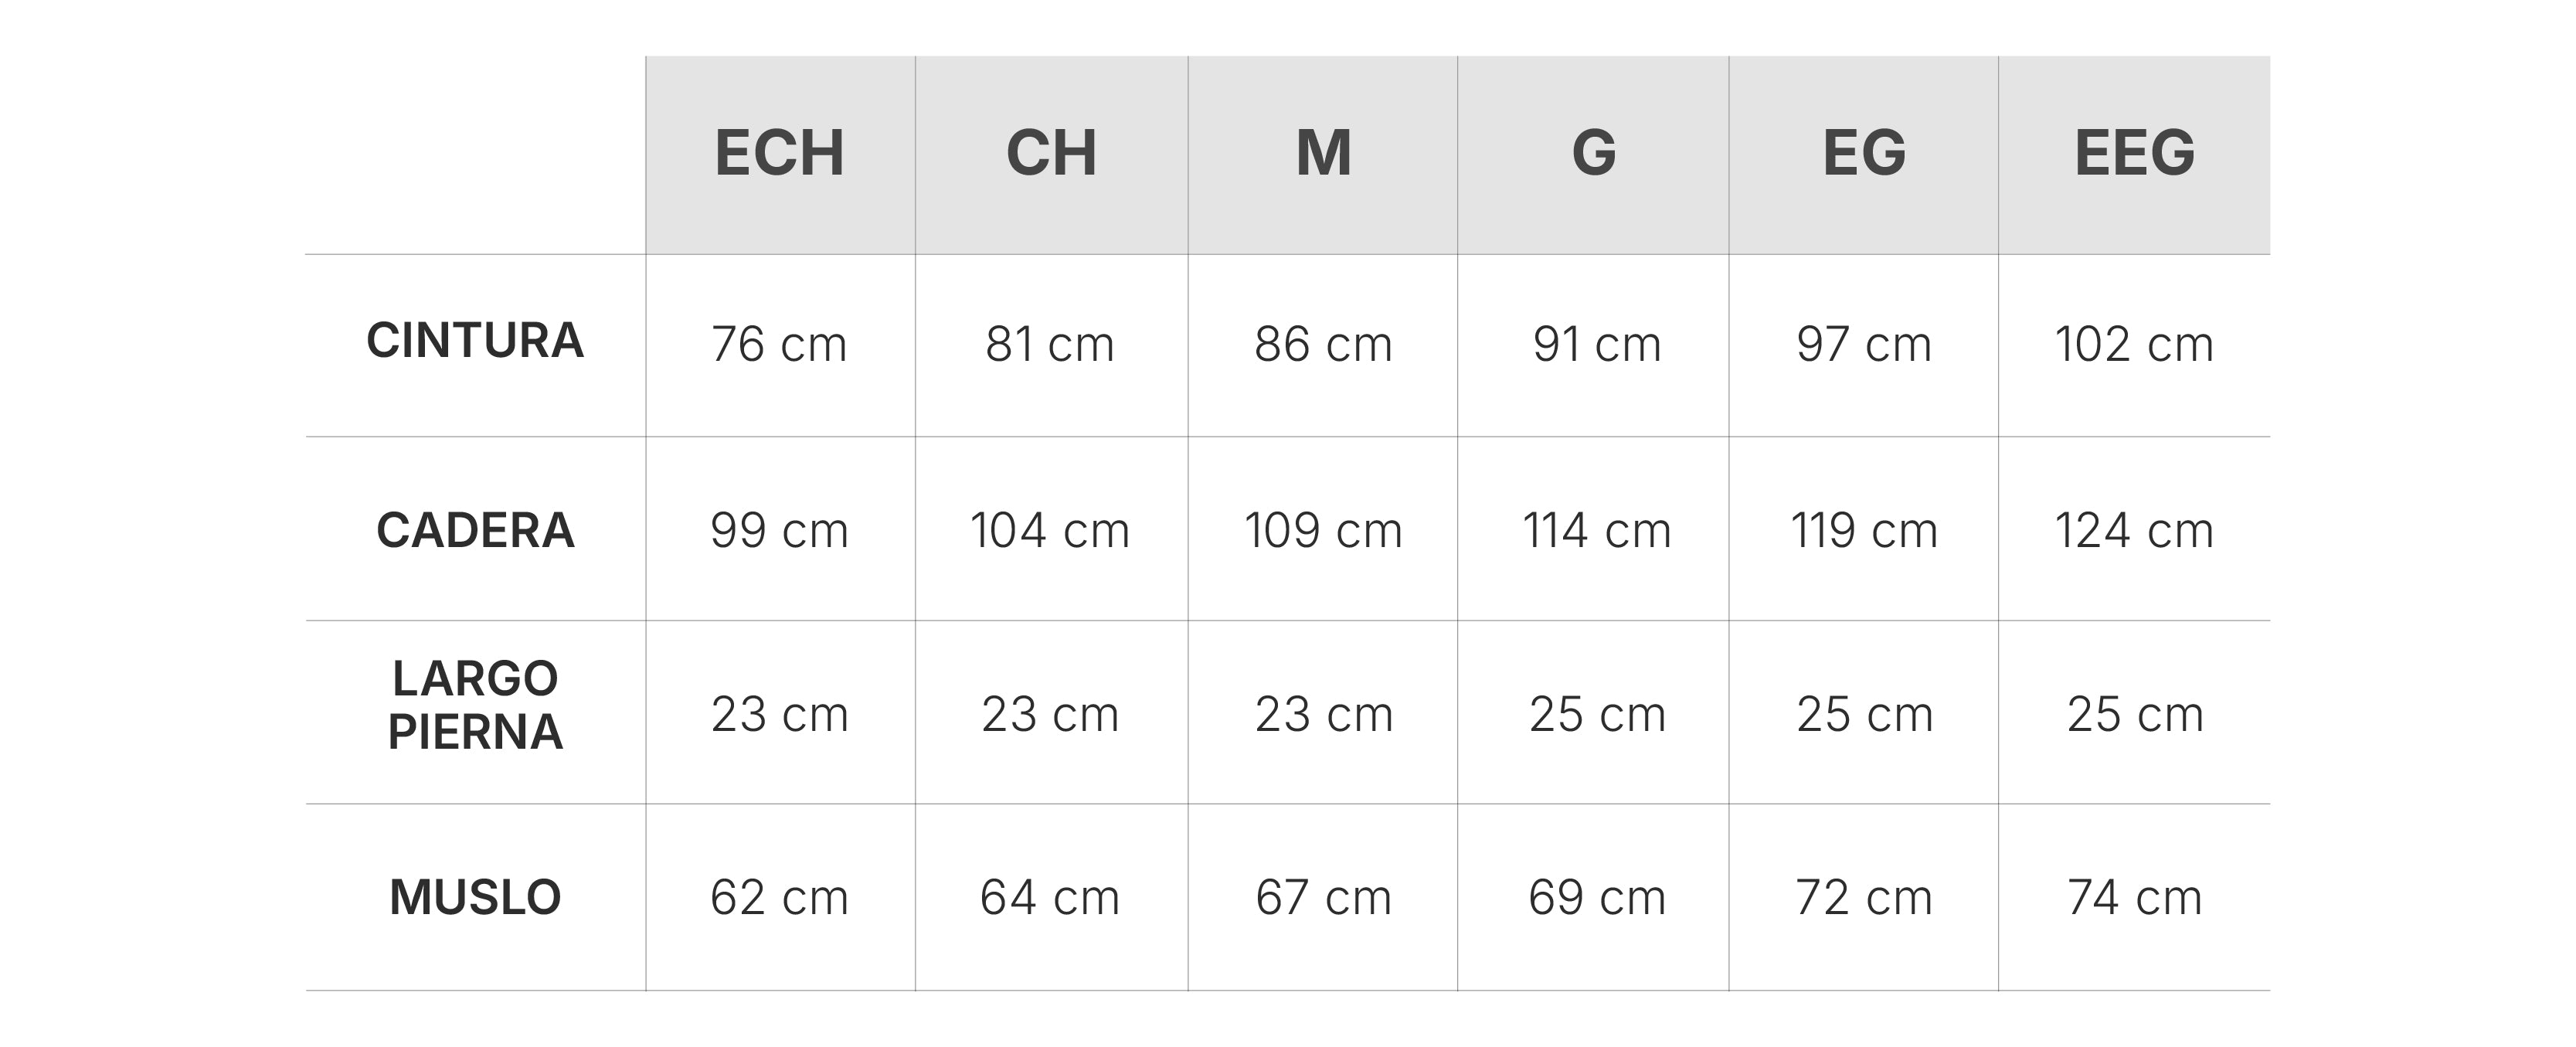Select the EEG size column header
The height and width of the screenshot is (1047, 2576).
[2134, 153]
